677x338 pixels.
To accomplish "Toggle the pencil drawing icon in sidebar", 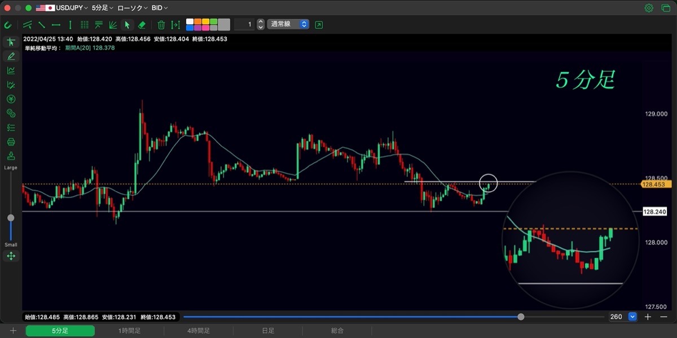I will [x=11, y=56].
